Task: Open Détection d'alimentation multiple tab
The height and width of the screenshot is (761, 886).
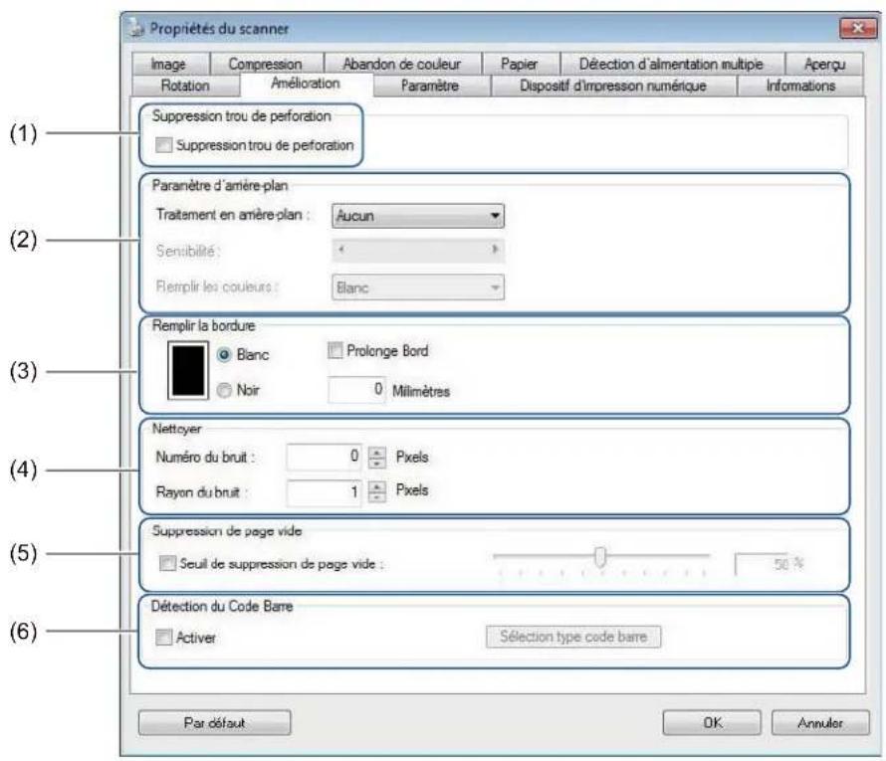Action: (x=671, y=64)
